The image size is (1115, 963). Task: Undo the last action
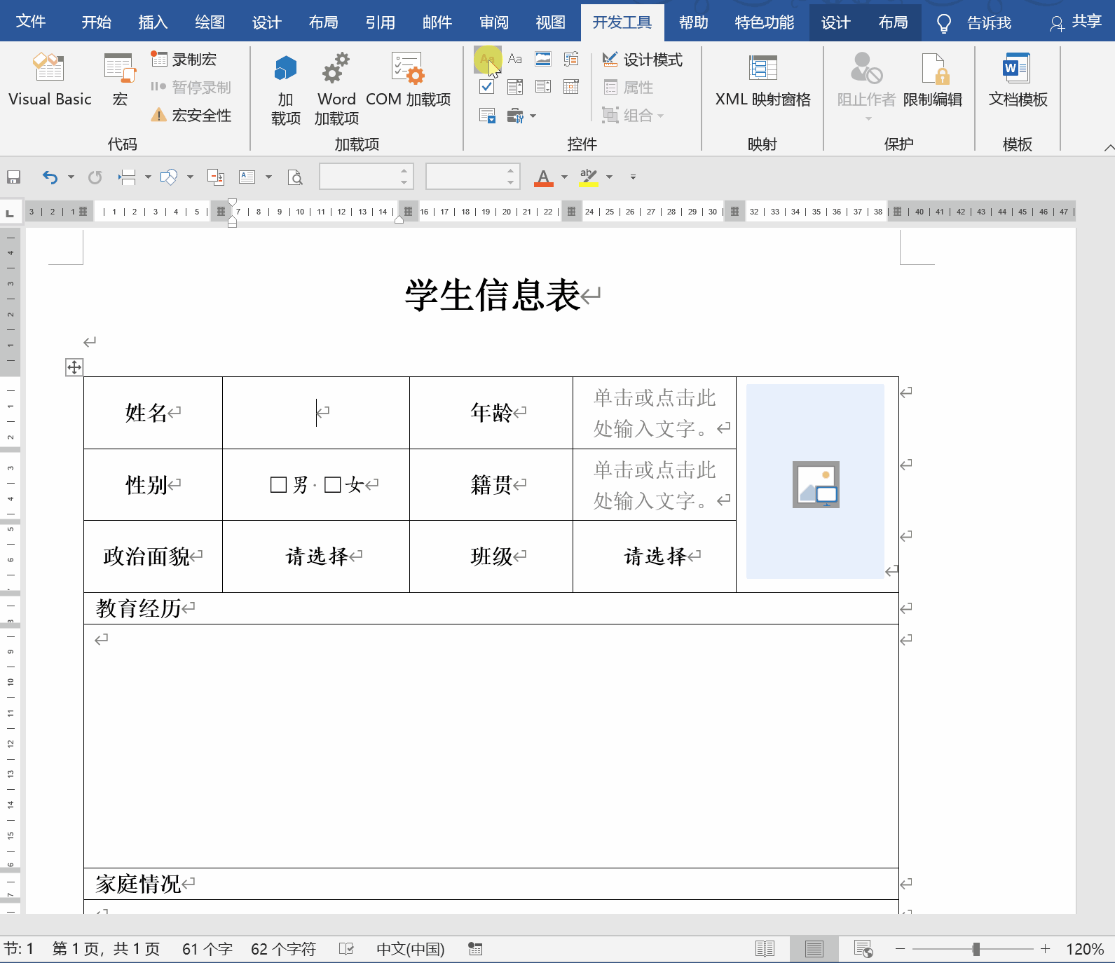click(50, 177)
